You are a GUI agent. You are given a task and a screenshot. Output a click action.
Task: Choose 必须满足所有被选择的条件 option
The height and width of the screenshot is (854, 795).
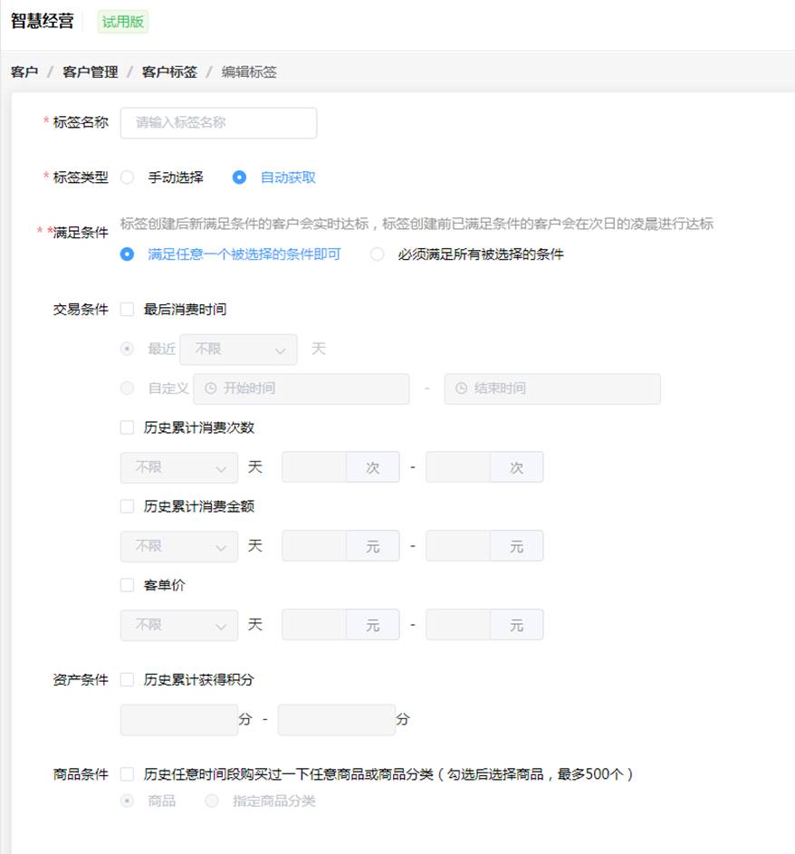point(377,254)
